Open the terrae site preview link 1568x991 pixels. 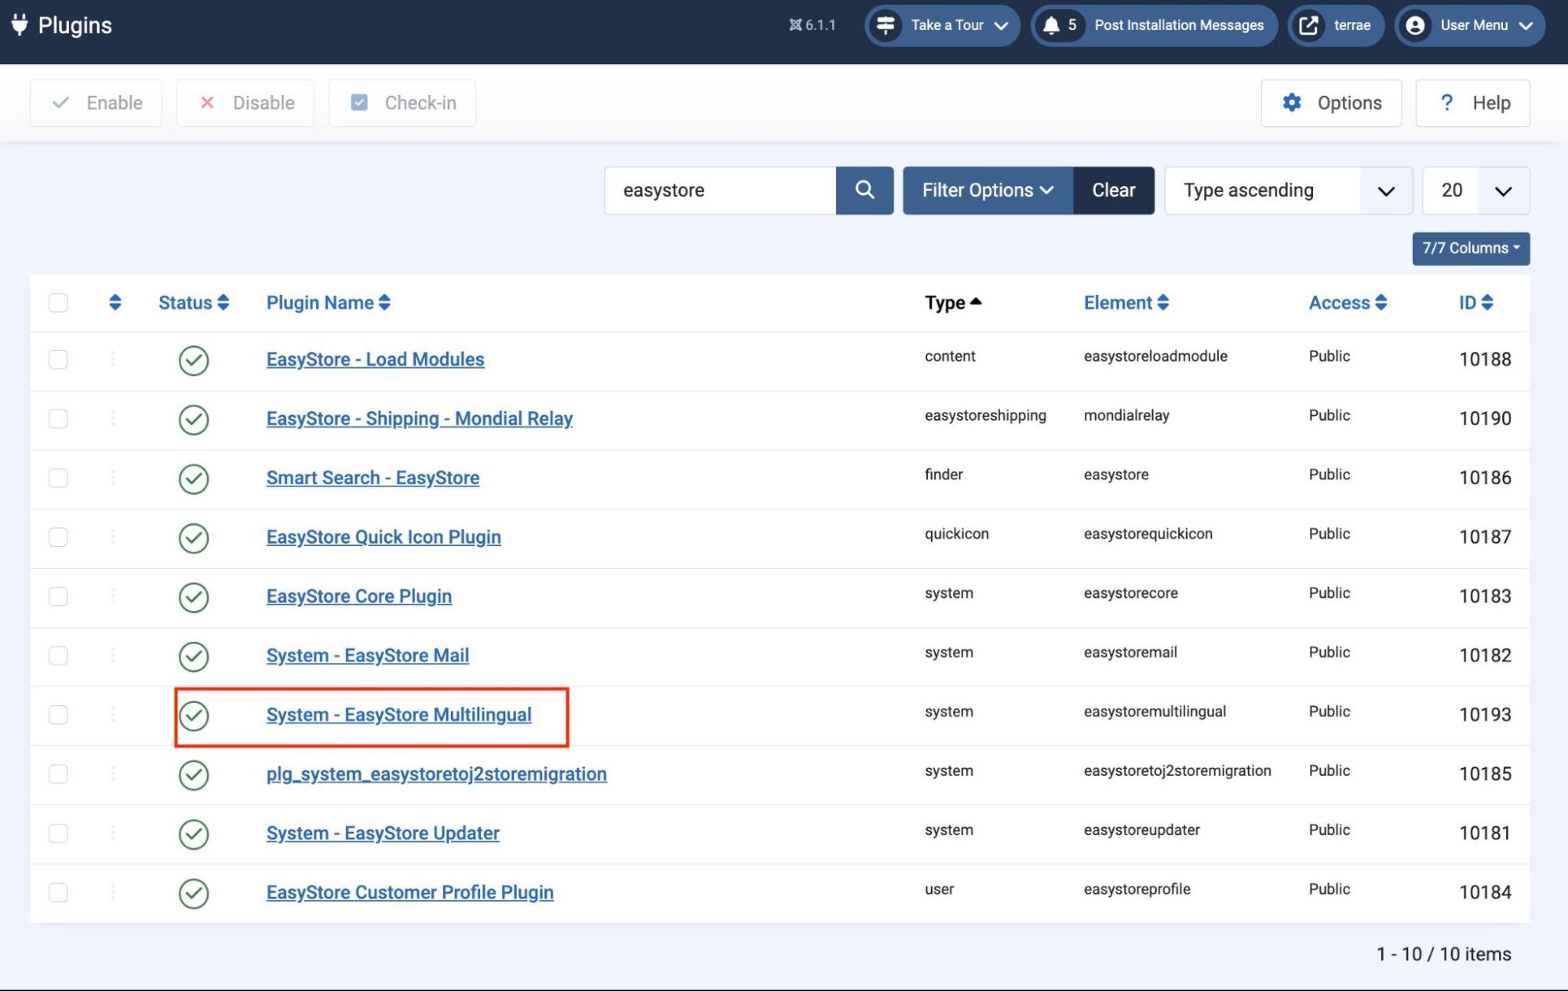coord(1336,25)
